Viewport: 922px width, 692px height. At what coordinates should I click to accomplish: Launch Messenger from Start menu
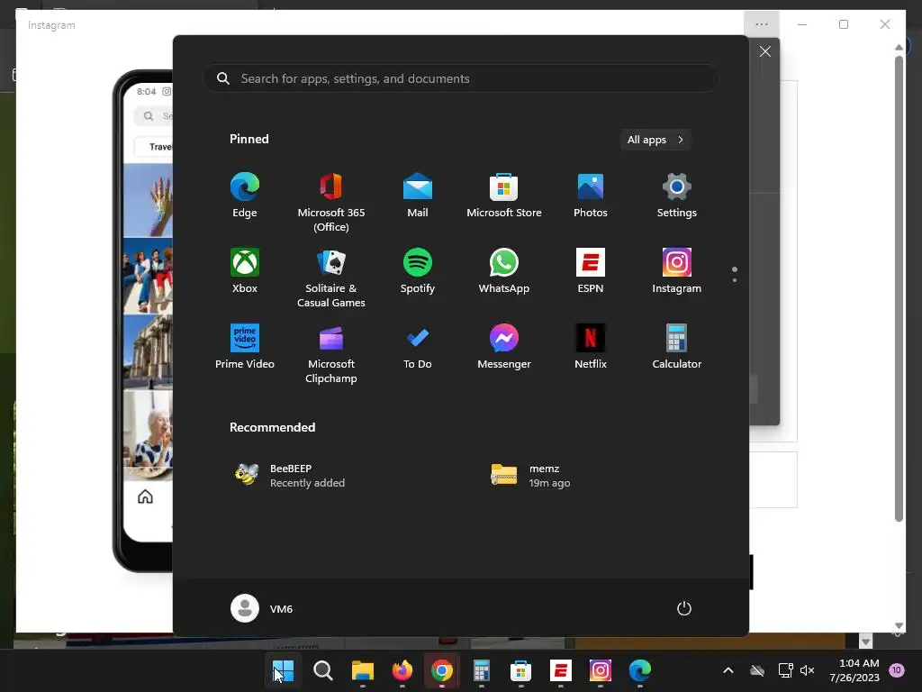(504, 347)
